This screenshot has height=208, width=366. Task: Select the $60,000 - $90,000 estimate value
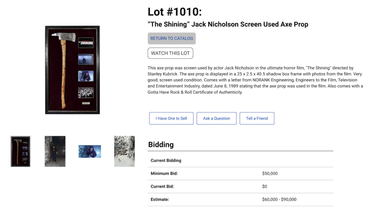(279, 199)
